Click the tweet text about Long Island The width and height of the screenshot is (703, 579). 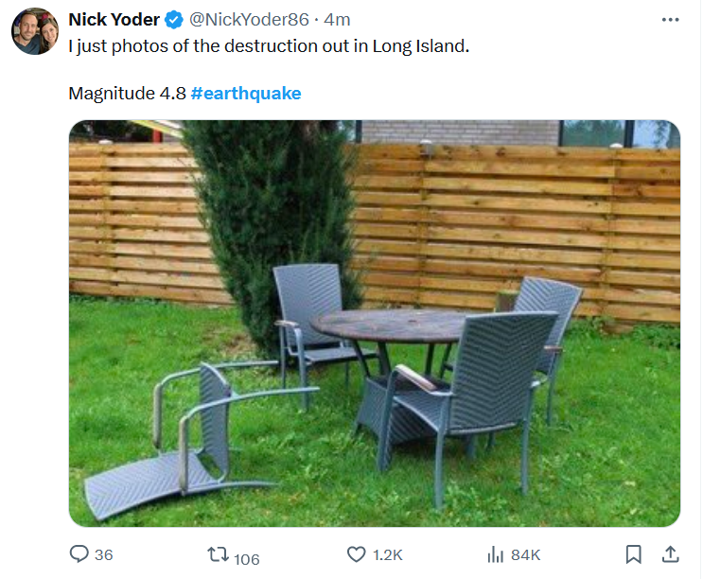269,45
